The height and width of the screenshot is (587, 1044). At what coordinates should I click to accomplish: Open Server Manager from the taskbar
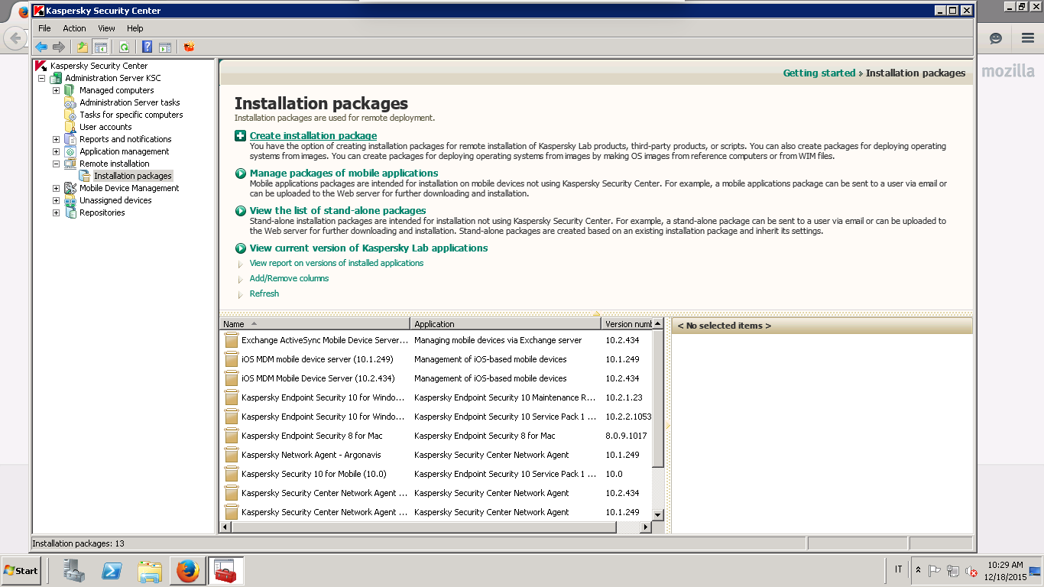coord(74,570)
